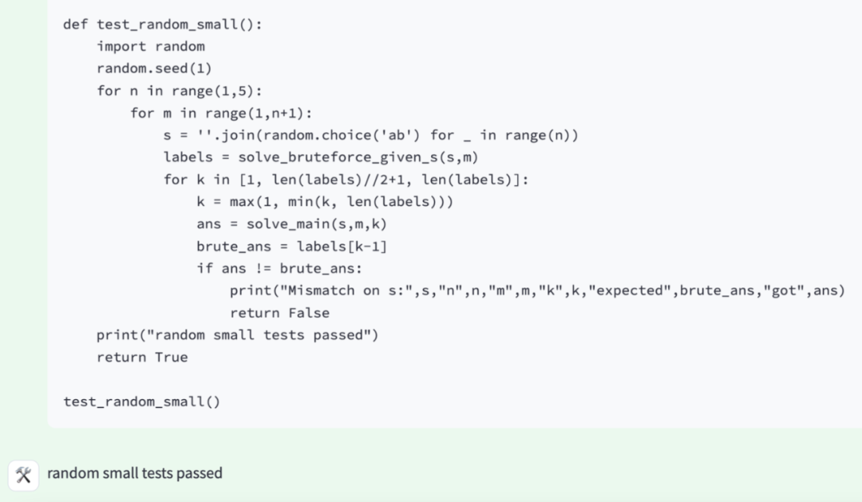Click the word 'labels' in the assignment line
This screenshot has height=502, width=862.
pos(188,158)
